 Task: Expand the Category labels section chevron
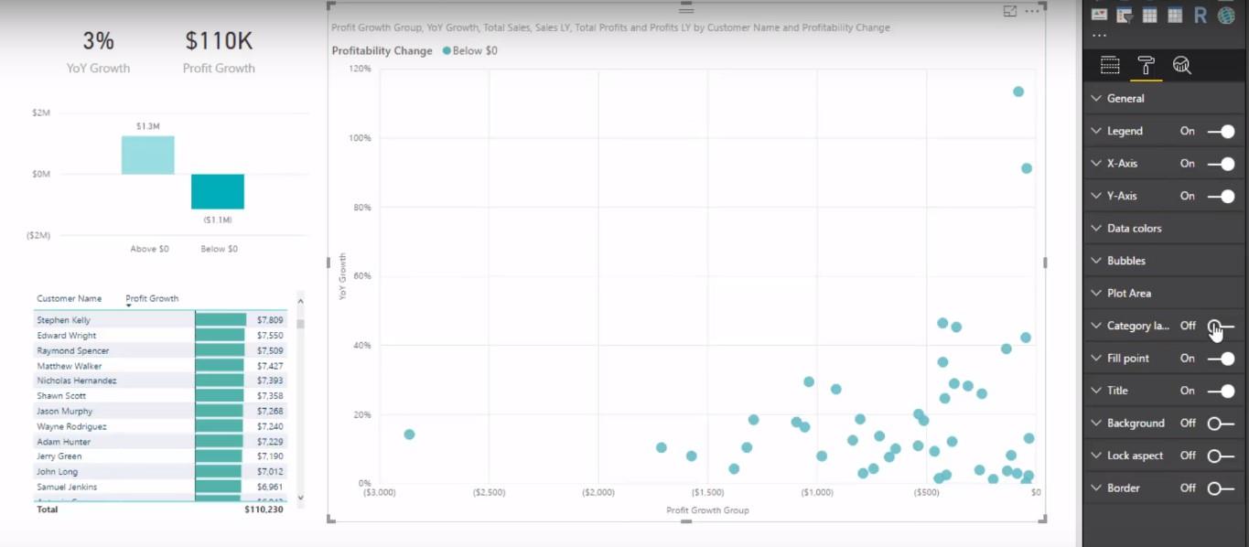click(x=1095, y=326)
